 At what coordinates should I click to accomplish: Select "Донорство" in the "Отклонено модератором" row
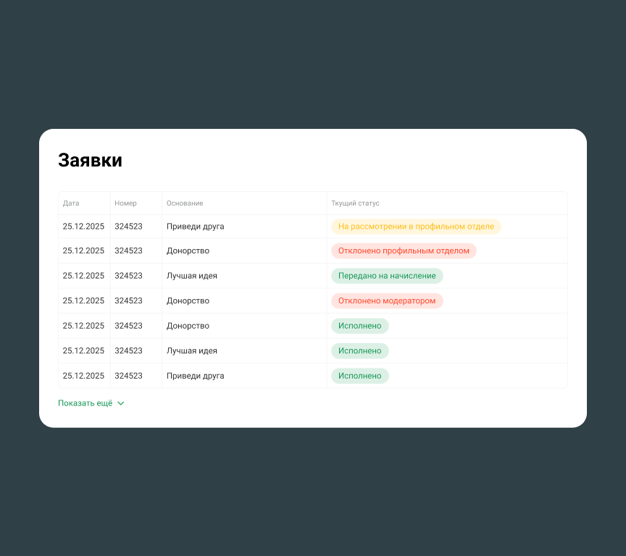coord(188,300)
